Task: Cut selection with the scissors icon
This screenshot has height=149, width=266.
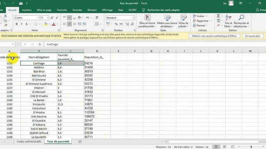Action: 5,16
